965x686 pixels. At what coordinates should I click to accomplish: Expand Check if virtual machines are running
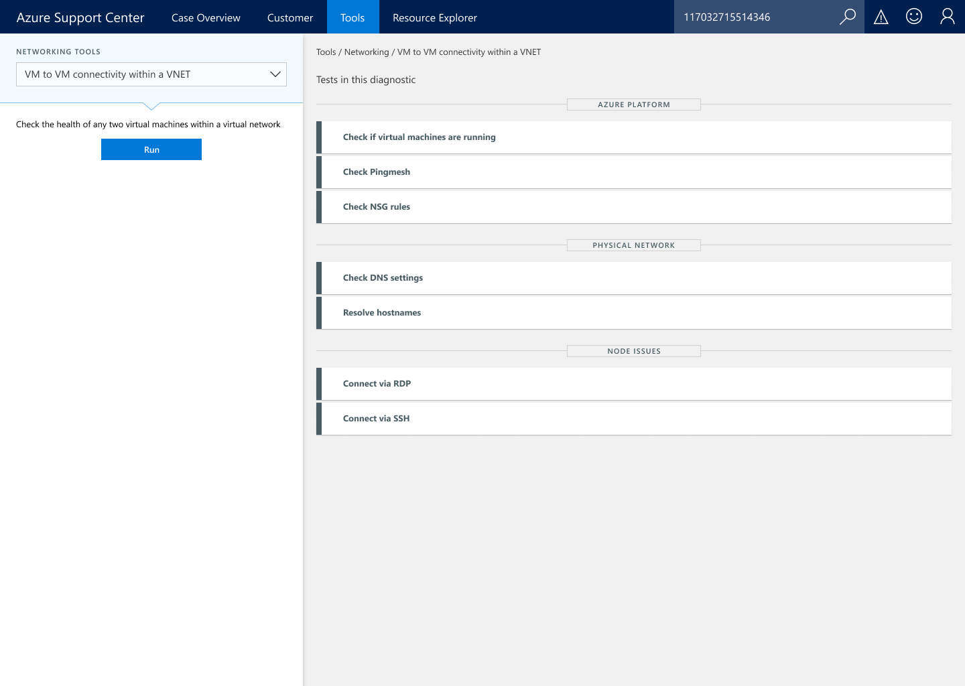[x=634, y=137]
